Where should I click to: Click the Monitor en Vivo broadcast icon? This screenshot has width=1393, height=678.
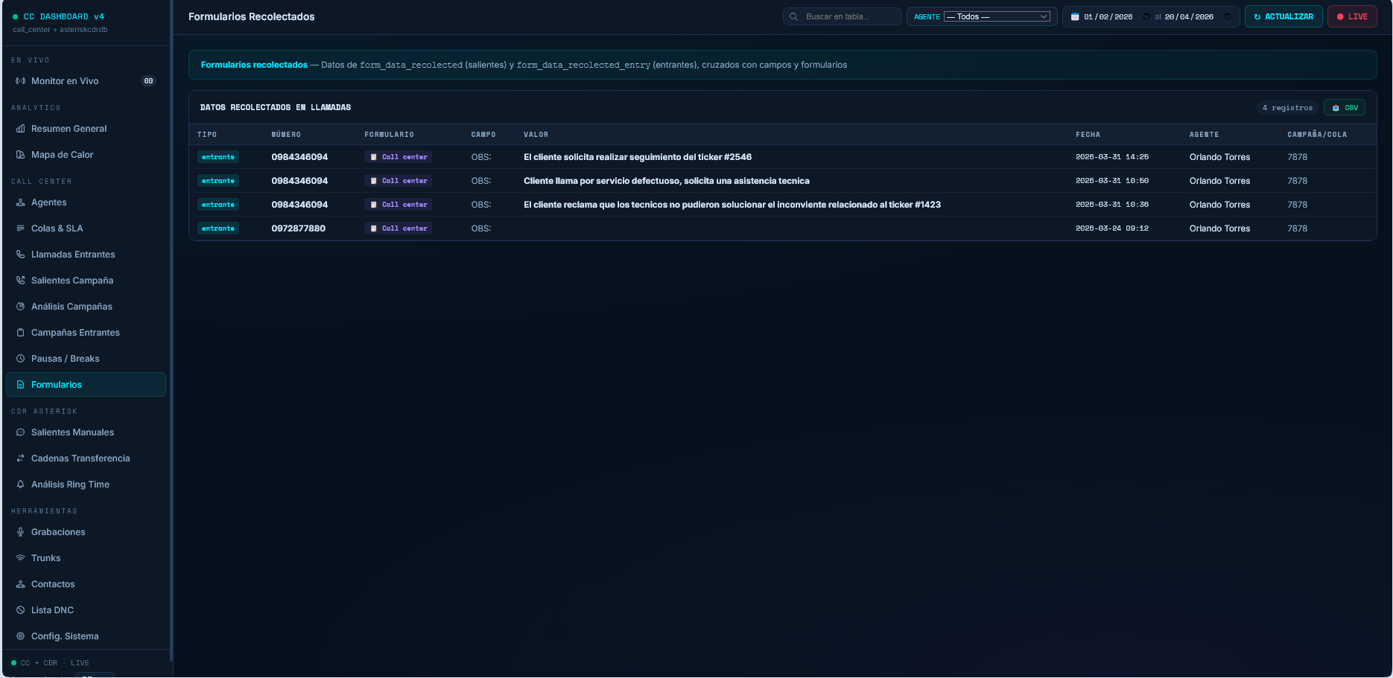20,81
